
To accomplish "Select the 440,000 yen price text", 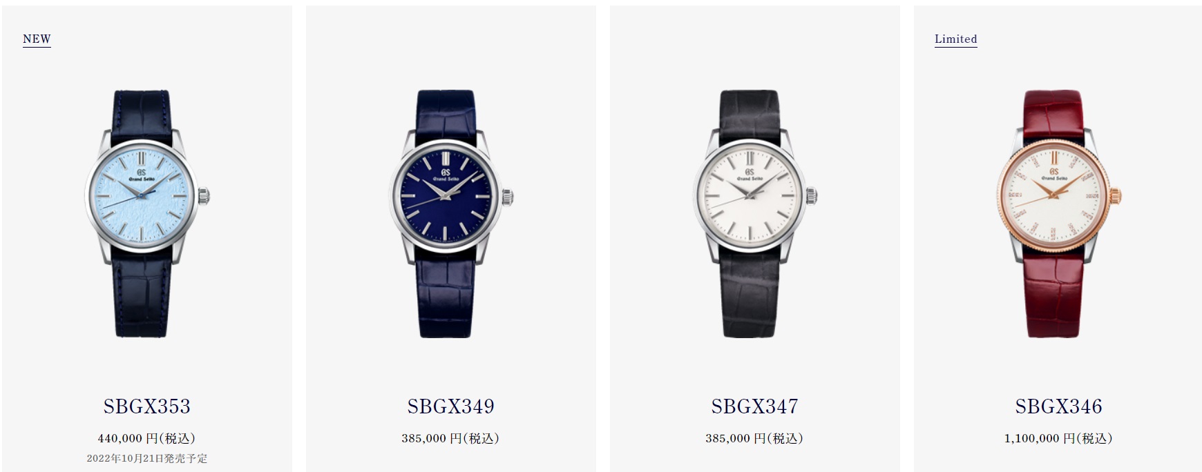I will (x=146, y=438).
